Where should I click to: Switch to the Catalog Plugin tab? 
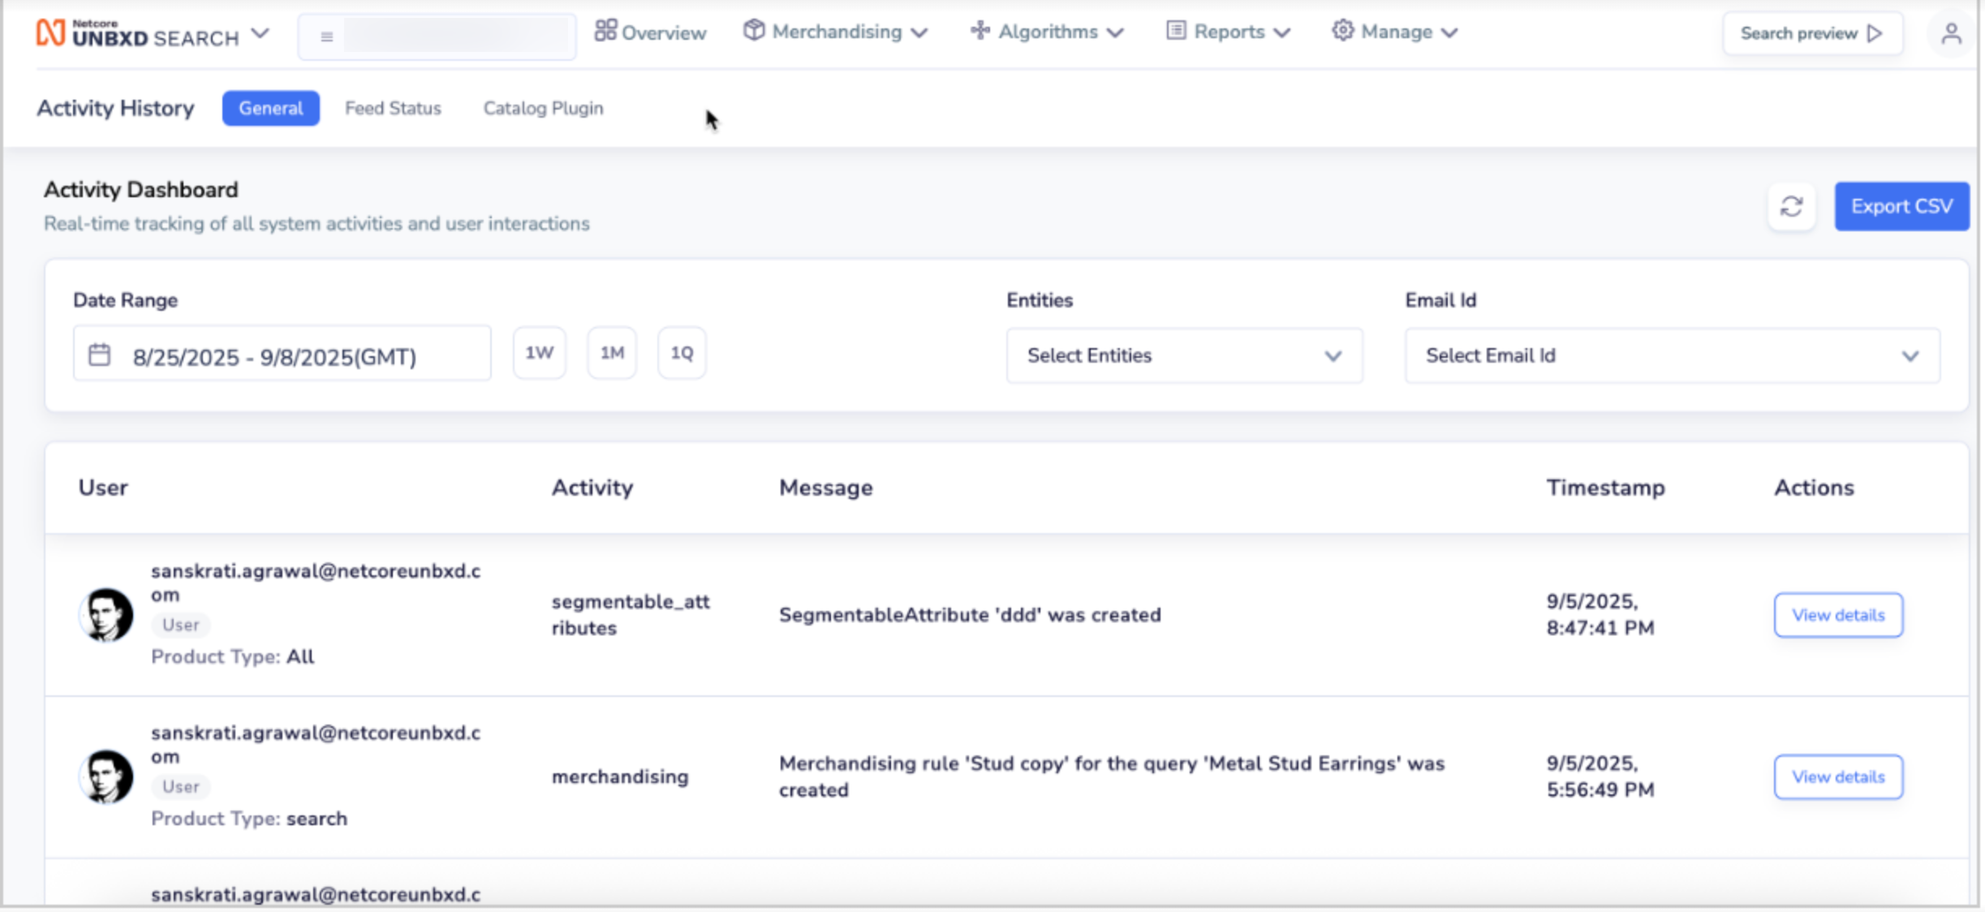[544, 108]
